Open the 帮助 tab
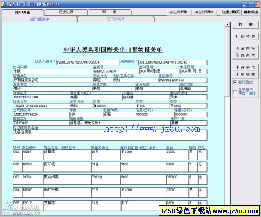261x217 pixels. point(109,12)
